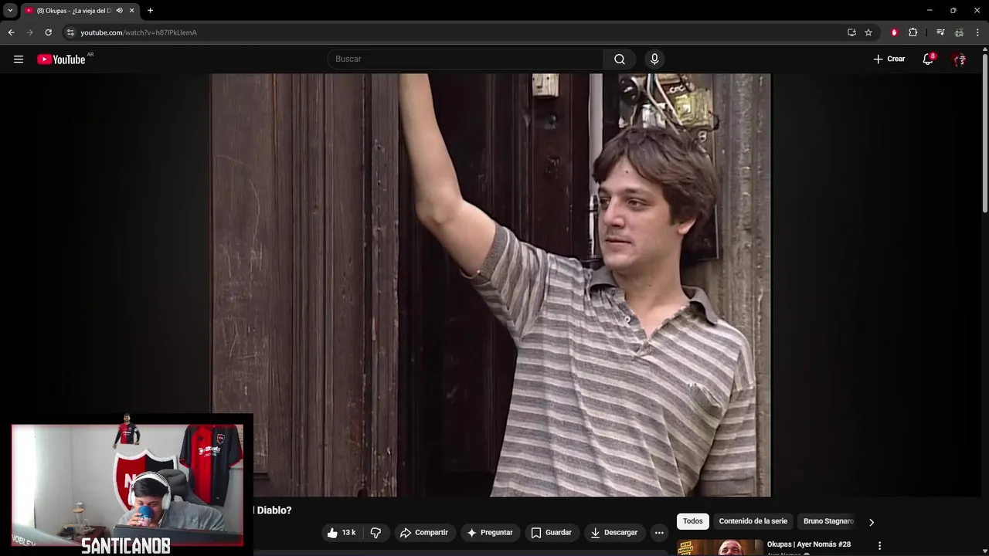This screenshot has width=989, height=556.
Task: Click the youtube.com address bar URL
Action: point(138,32)
